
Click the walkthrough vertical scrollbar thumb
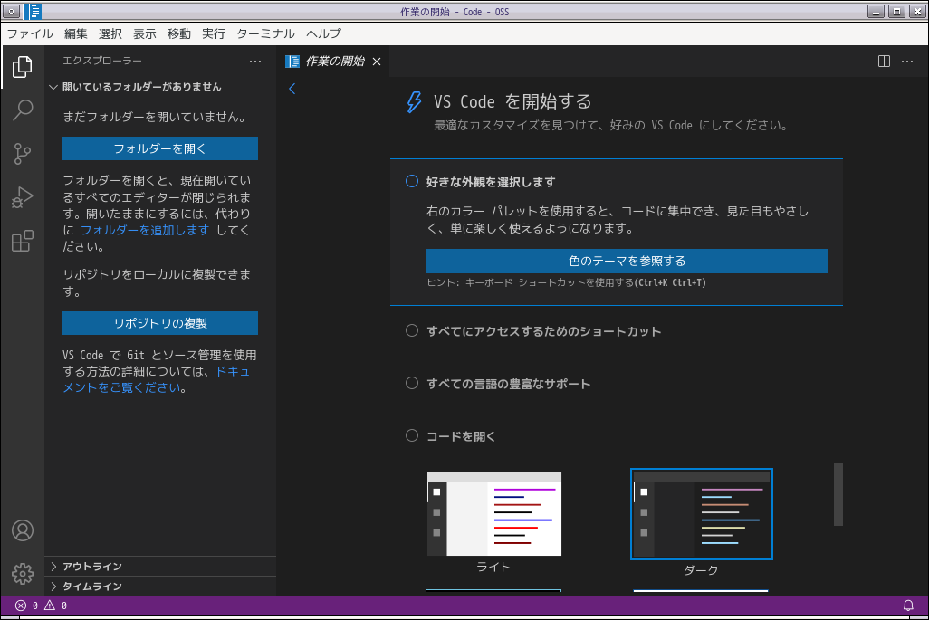[x=838, y=494]
